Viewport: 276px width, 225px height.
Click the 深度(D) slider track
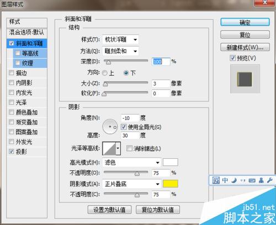pos(126,61)
